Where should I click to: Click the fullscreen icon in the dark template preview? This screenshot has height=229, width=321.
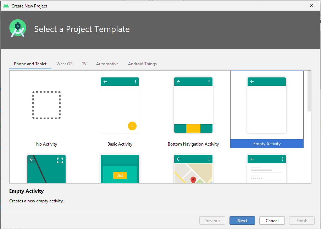point(60,160)
